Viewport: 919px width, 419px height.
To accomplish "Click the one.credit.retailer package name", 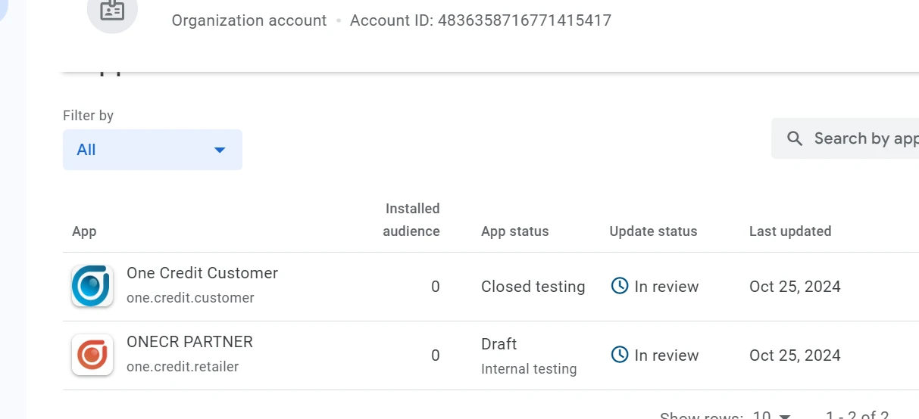I will coord(183,367).
